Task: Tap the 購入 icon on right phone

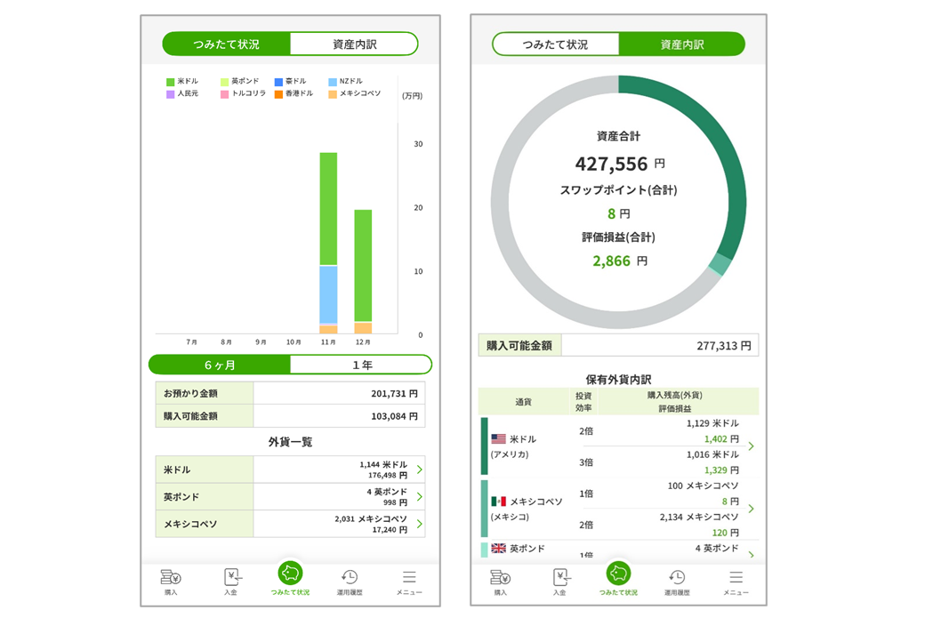Action: [501, 581]
